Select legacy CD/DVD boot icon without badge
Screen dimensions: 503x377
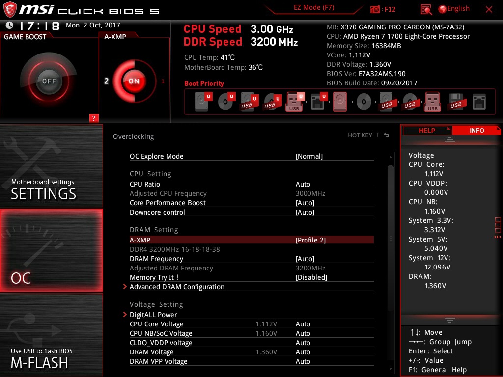[x=364, y=102]
